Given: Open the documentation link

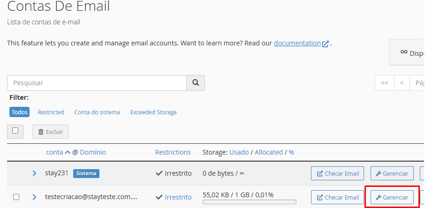Looking at the screenshot, I should pos(297,43).
